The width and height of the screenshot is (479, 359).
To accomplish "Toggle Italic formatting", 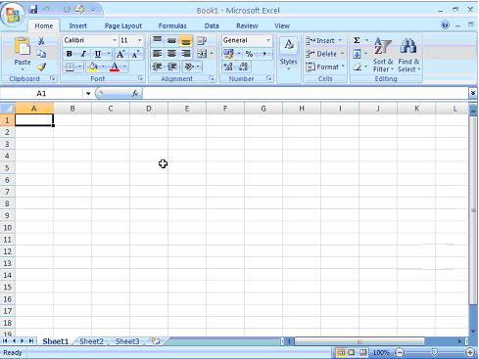I will pos(83,54).
